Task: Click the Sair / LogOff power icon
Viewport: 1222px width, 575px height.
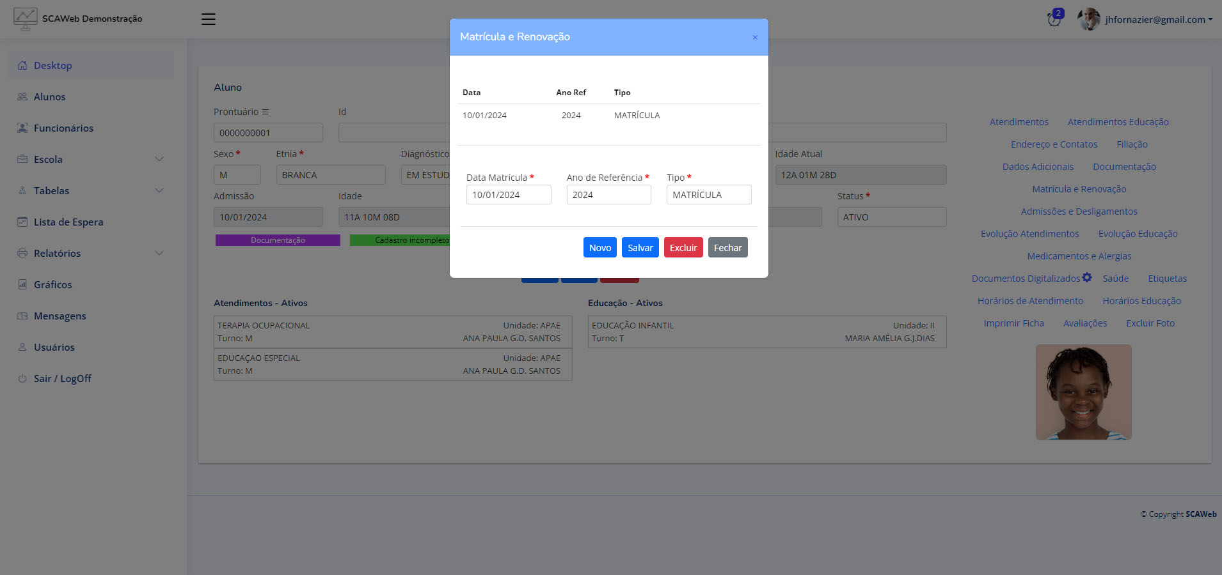Action: point(22,378)
